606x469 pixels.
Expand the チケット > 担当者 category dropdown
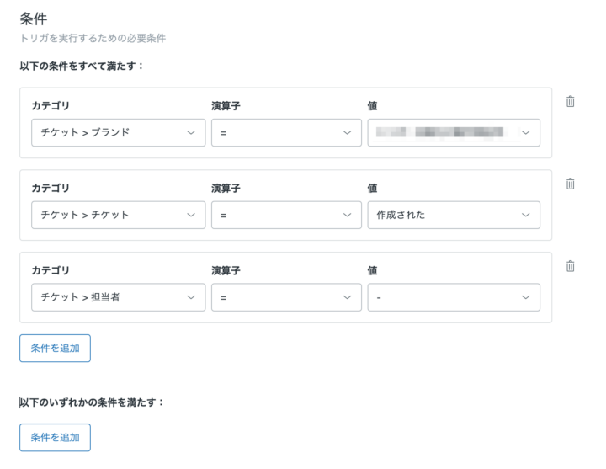coord(118,297)
